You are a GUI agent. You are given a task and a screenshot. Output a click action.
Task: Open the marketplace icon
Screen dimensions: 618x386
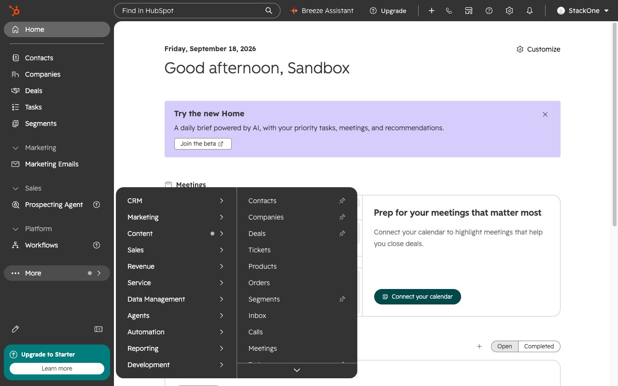(469, 11)
